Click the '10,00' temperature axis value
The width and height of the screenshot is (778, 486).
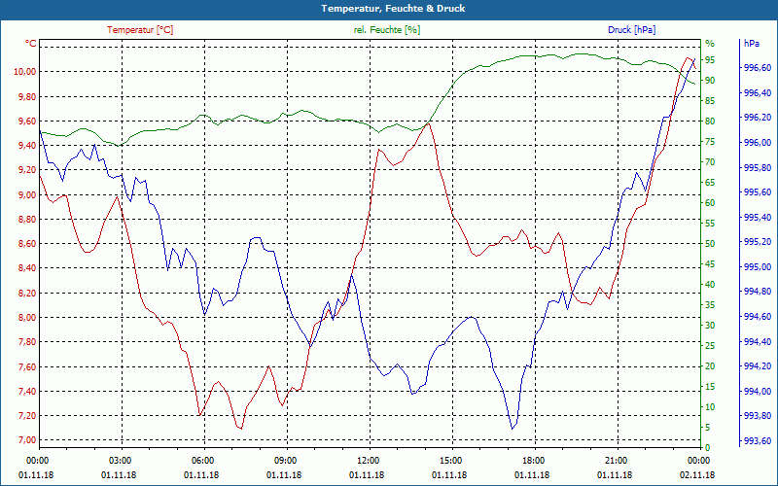(x=25, y=71)
